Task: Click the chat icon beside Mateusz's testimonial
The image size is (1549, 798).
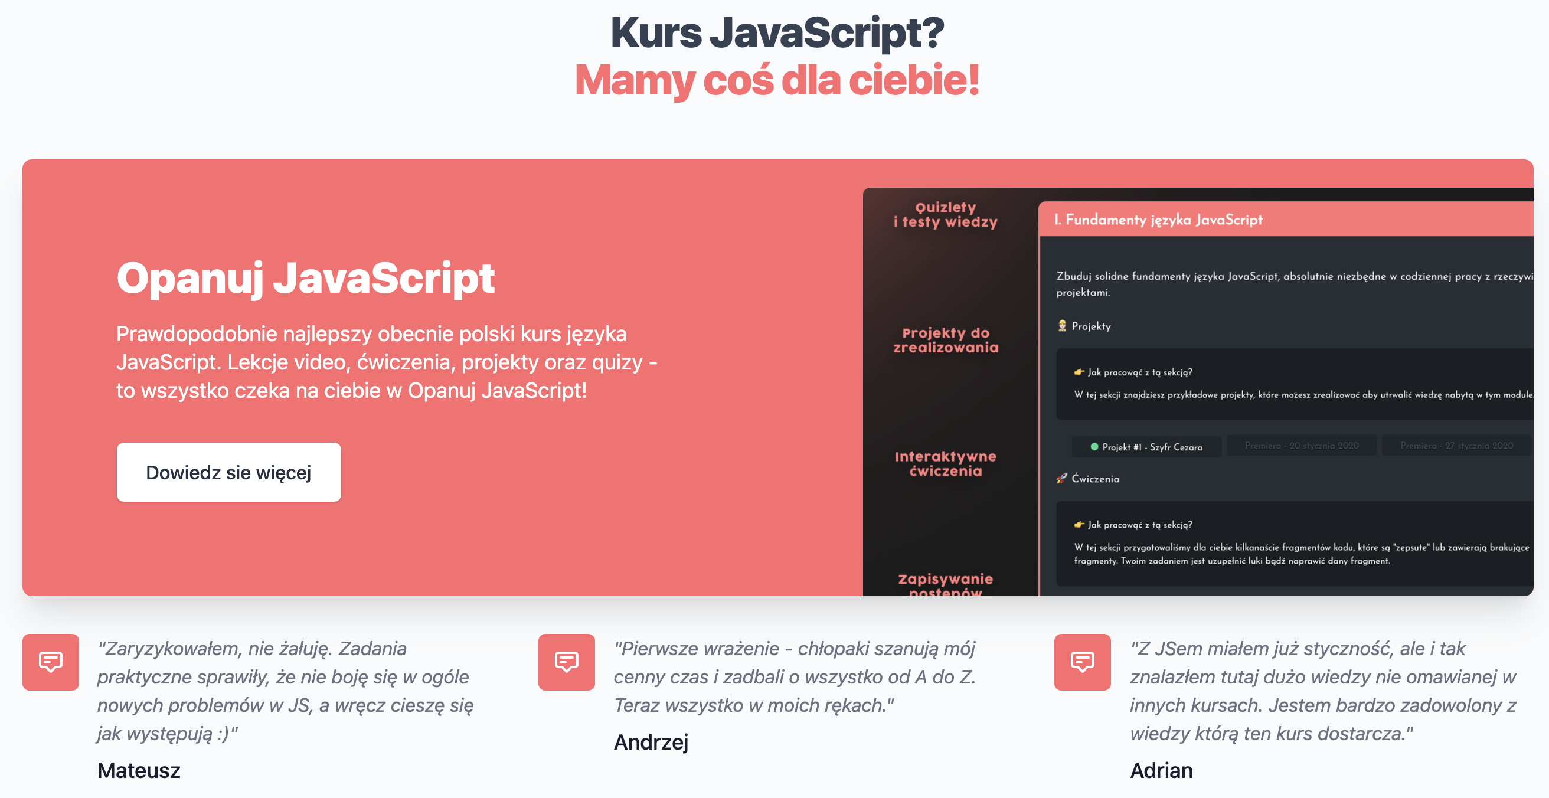Action: pyautogui.click(x=51, y=662)
